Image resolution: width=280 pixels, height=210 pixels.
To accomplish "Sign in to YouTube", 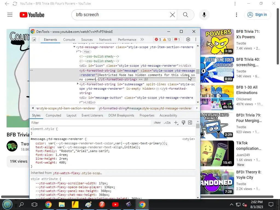I will click(257, 15).
